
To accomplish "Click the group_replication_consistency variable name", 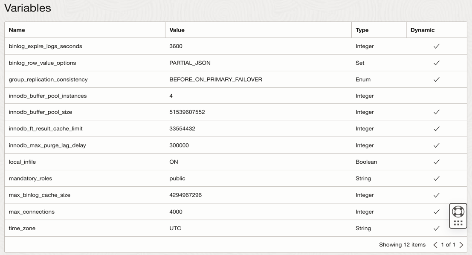I will click(48, 79).
